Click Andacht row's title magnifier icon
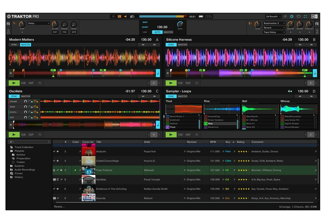The height and width of the screenshot is (220, 324). [x=80, y=151]
